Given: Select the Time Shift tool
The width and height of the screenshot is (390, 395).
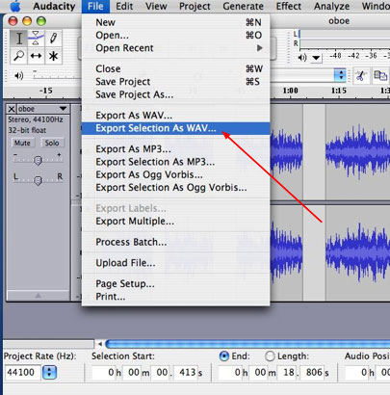Looking at the screenshot, I should (36, 56).
